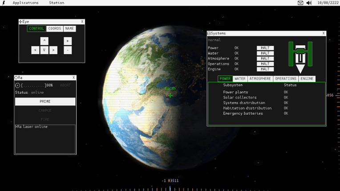Halt the Engine system
The height and width of the screenshot is (191, 340).
click(x=265, y=69)
